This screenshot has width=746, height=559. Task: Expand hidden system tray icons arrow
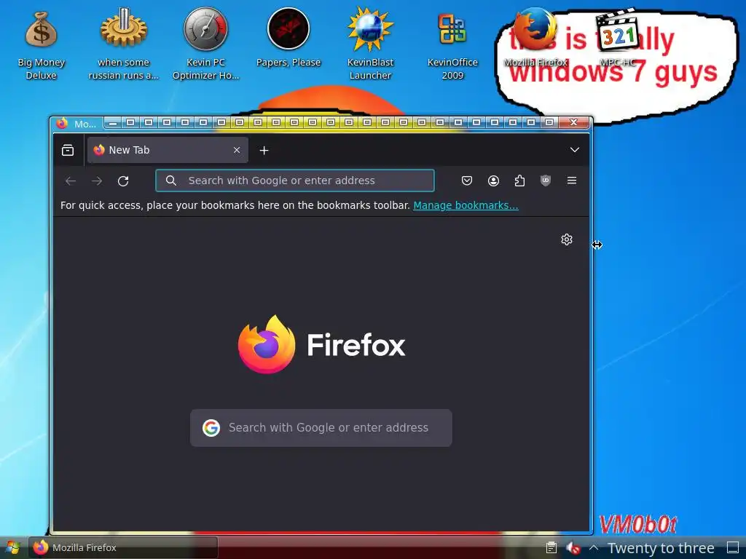(x=594, y=547)
